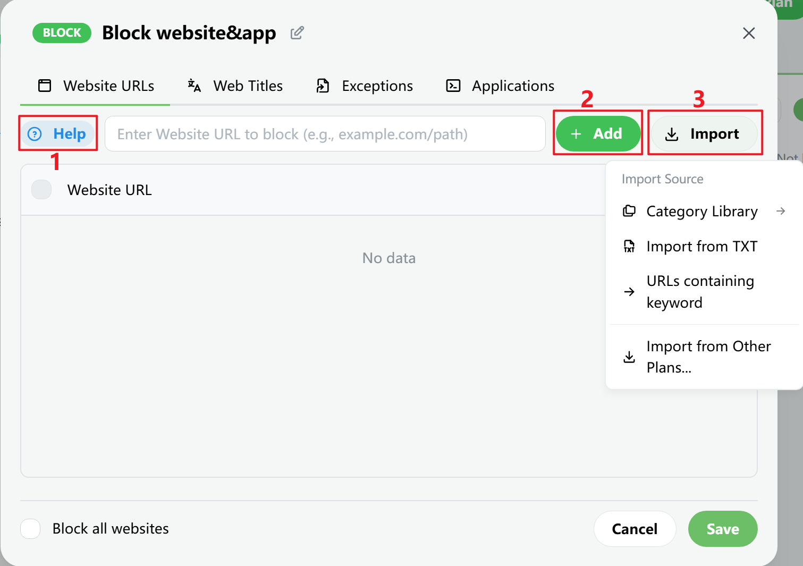Click the green Add button
803x566 pixels.
598,133
